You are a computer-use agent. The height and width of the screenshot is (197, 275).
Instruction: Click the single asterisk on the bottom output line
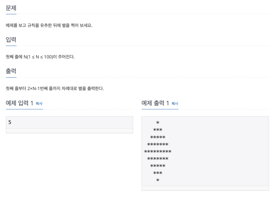[x=158, y=180]
